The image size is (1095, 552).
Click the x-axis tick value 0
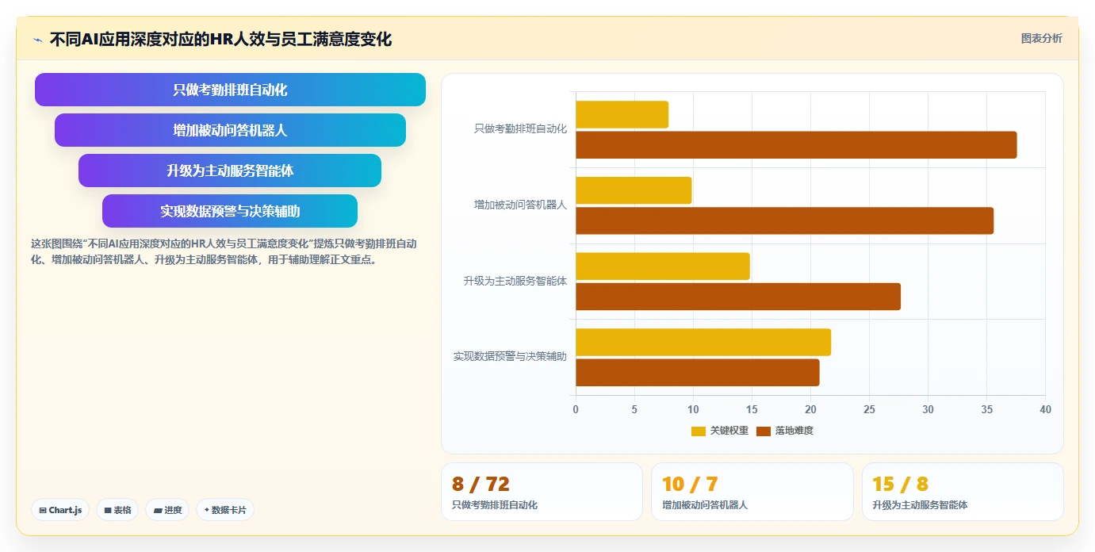click(576, 410)
